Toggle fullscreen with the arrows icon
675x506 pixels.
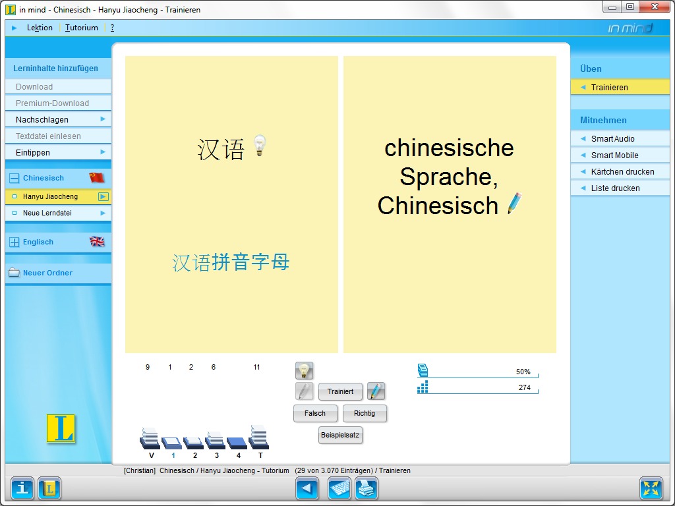pos(651,488)
